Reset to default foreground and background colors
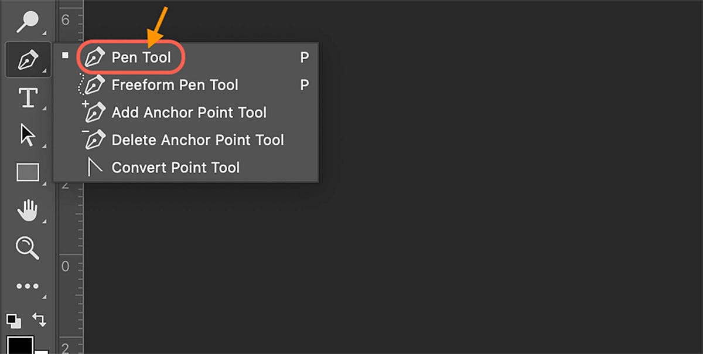 (13, 321)
